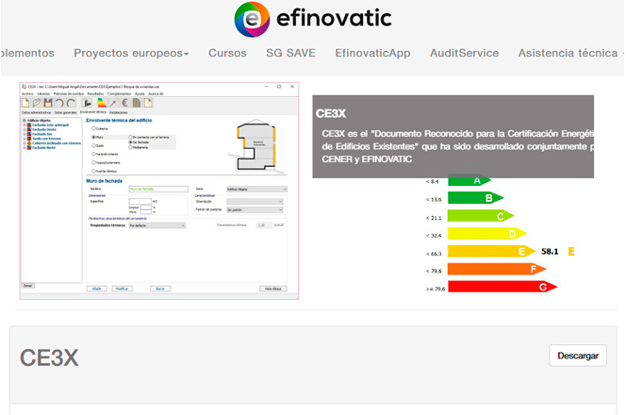
Task: Open the Patrones de sombra menu
Action: (69, 94)
